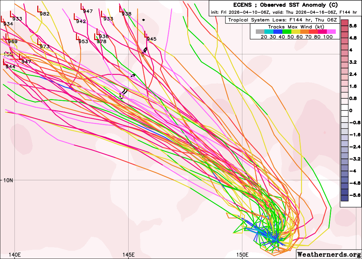Click the 20 value in wind legend
Viewport: 362px width, 259px height.
click(264, 37)
